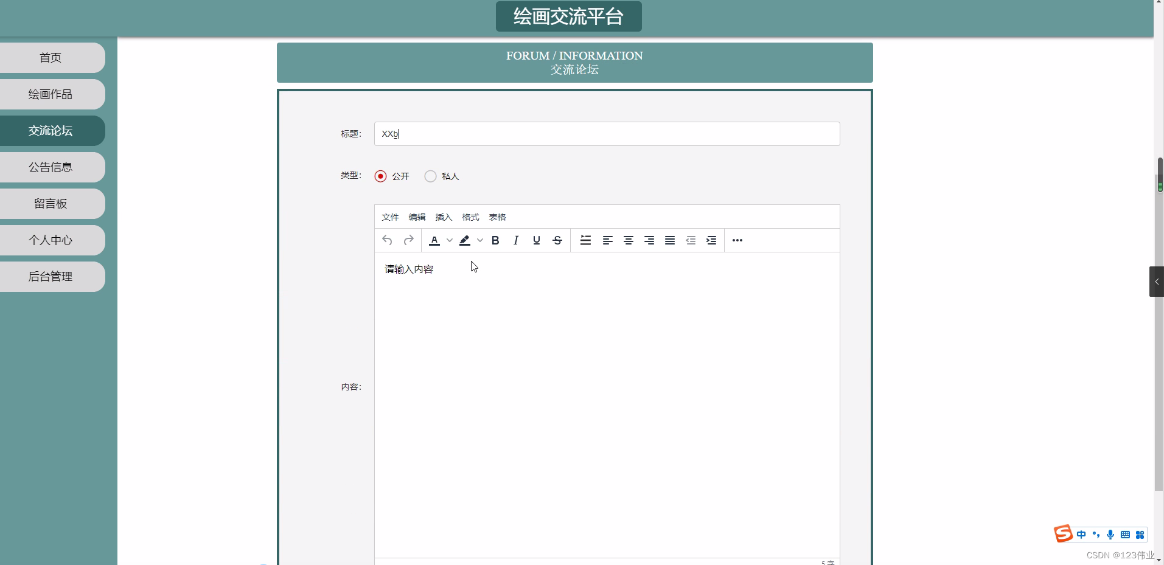1164x565 pixels.
Task: Open the text color dropdown
Action: (449, 240)
